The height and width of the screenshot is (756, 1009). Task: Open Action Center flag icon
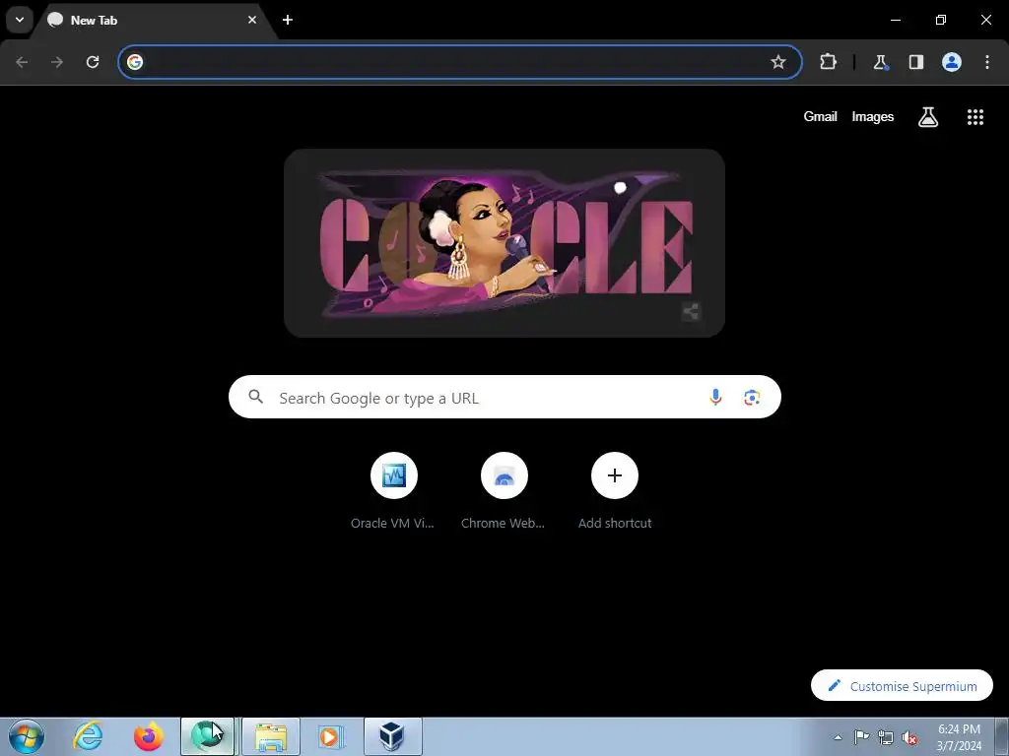click(861, 737)
